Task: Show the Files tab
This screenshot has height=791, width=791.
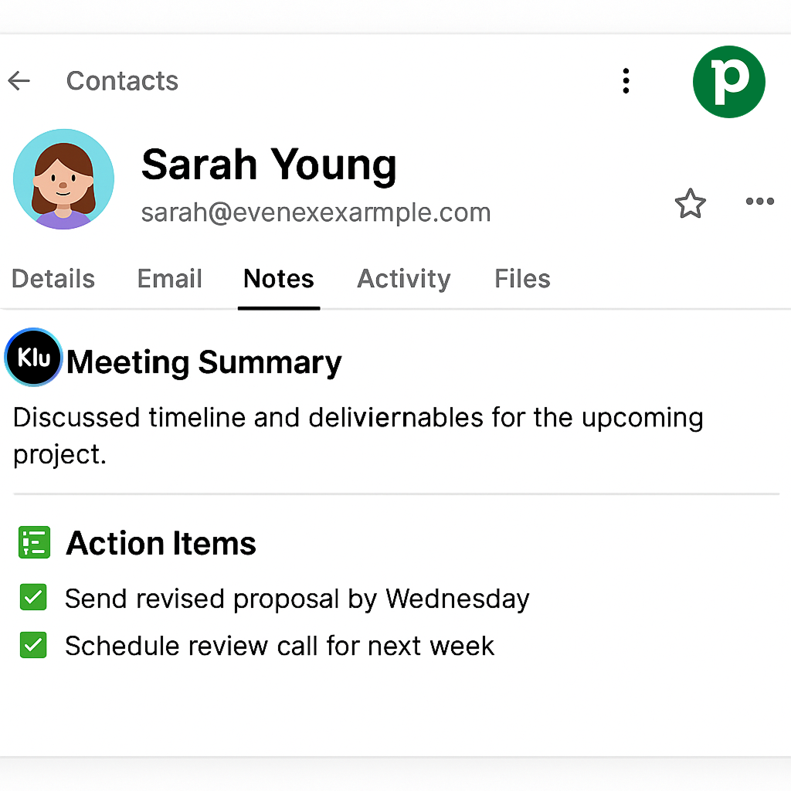Action: [x=522, y=279]
